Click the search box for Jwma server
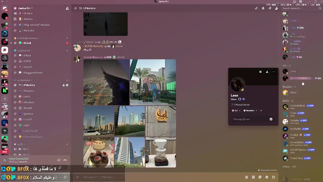This screenshot has width=323, height=182. pos(302,8)
